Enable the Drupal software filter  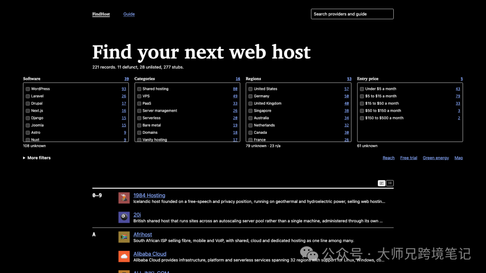(x=27, y=104)
